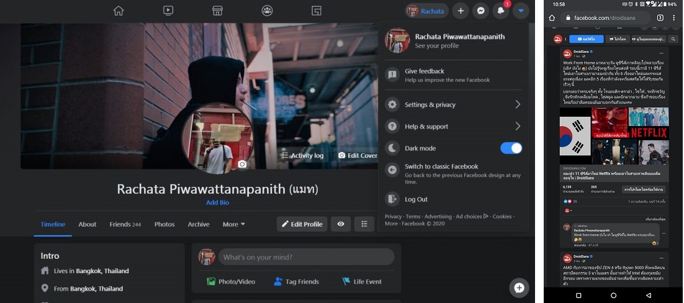Screen dimensions: 684x303
Task: Tap the Android home circle button
Action: click(x=613, y=296)
